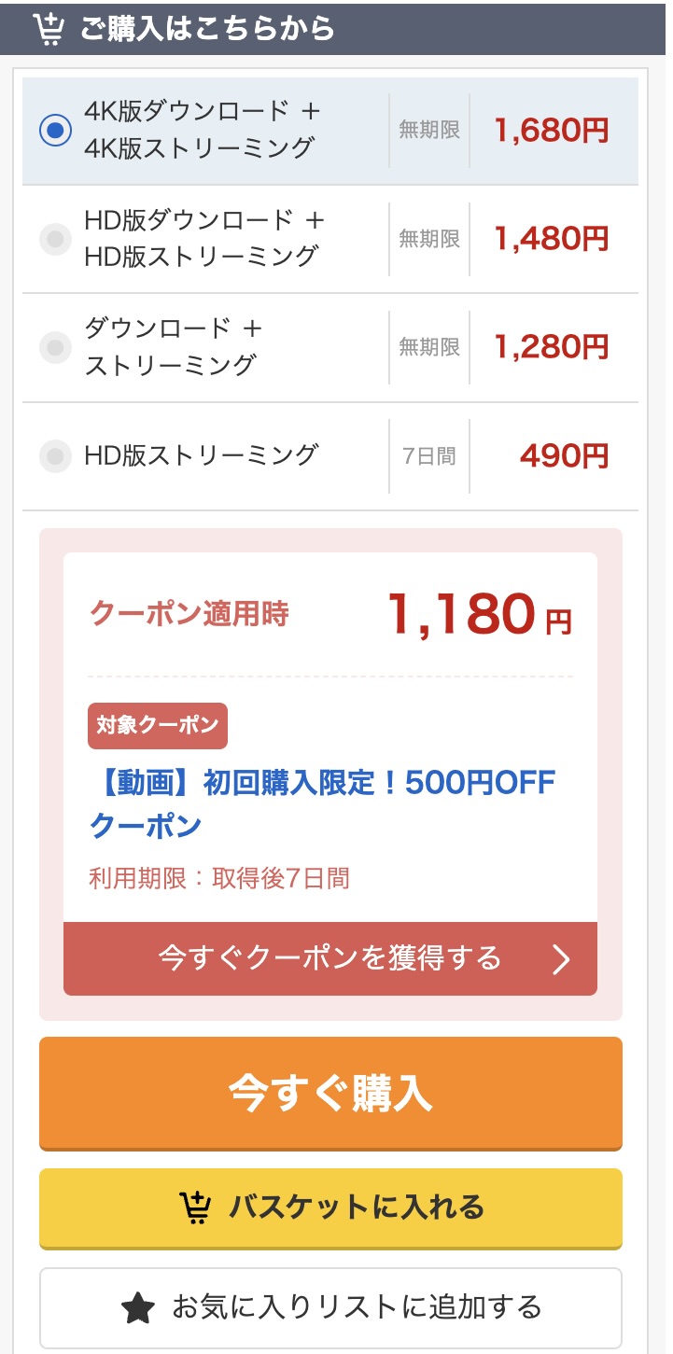Screen dimensions: 673x1354
Task: Click the basket icon on yellow button
Action: [194, 1207]
